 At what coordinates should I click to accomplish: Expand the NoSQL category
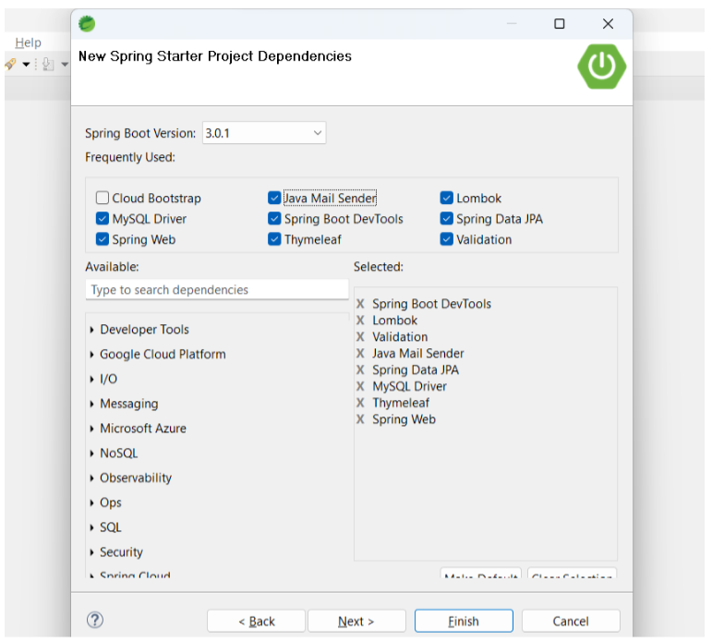[x=92, y=454]
